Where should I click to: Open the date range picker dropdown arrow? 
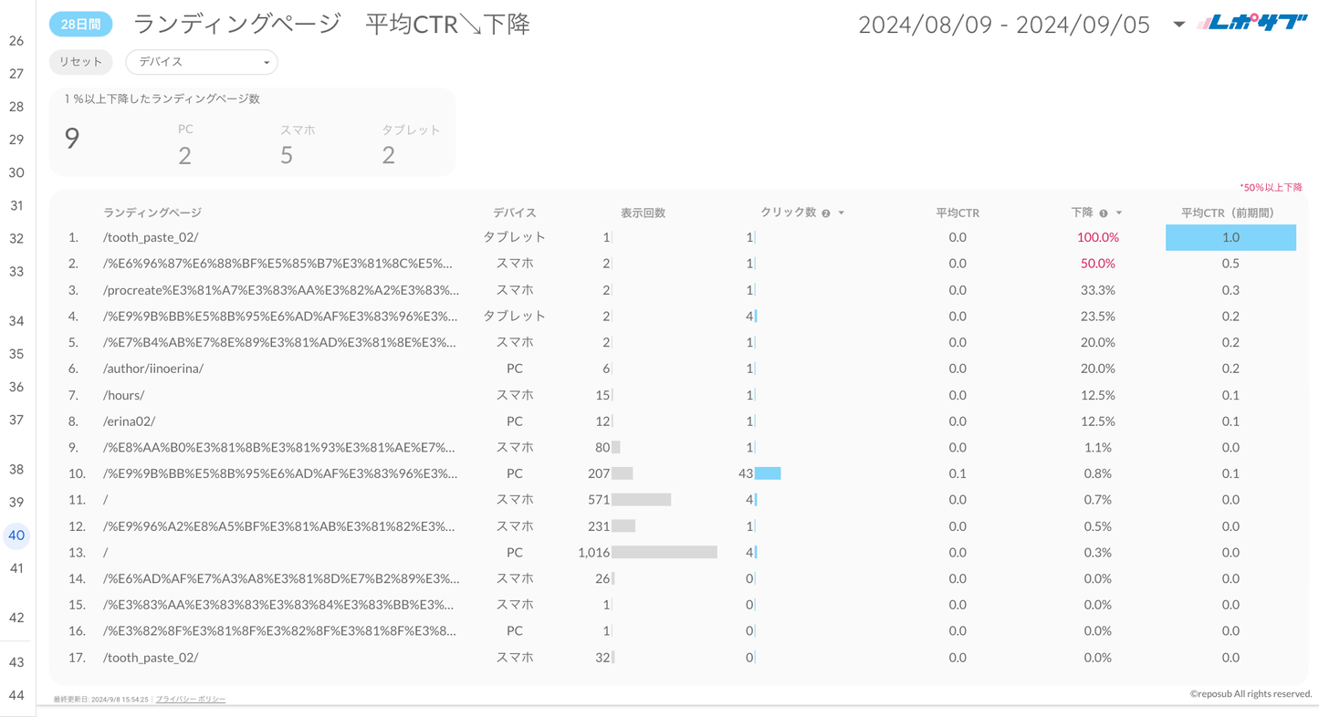coord(1178,25)
